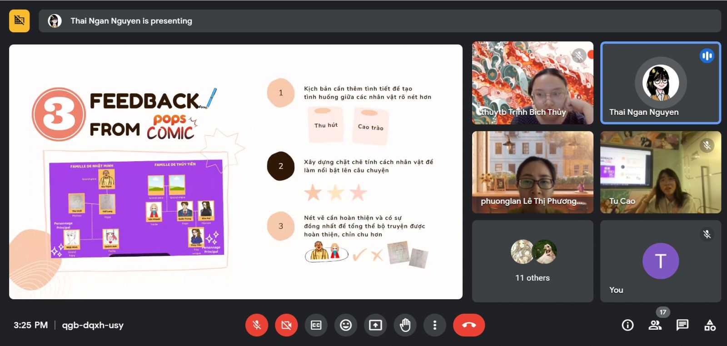This screenshot has height=346, width=727.
Task: Open the emoji reactions button
Action: pos(346,325)
